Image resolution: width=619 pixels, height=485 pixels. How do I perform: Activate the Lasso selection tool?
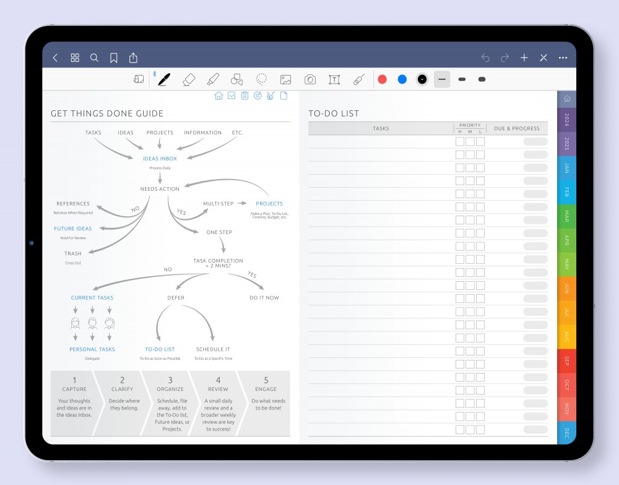tap(262, 79)
